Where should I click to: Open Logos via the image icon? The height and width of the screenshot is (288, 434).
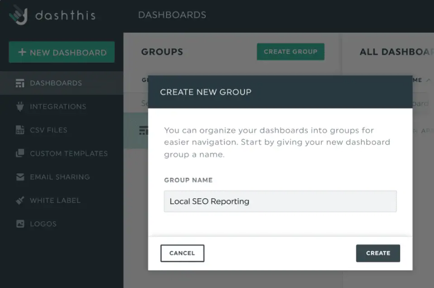tap(20, 224)
